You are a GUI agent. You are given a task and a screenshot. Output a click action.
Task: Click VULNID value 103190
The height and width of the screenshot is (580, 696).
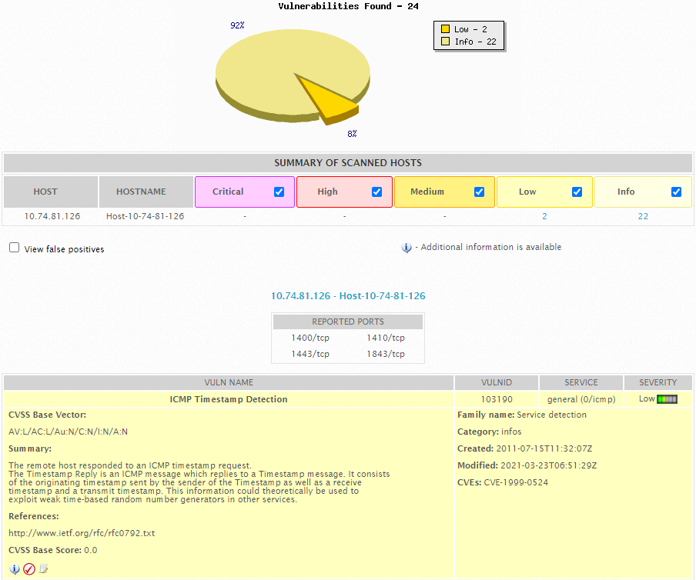coord(497,399)
